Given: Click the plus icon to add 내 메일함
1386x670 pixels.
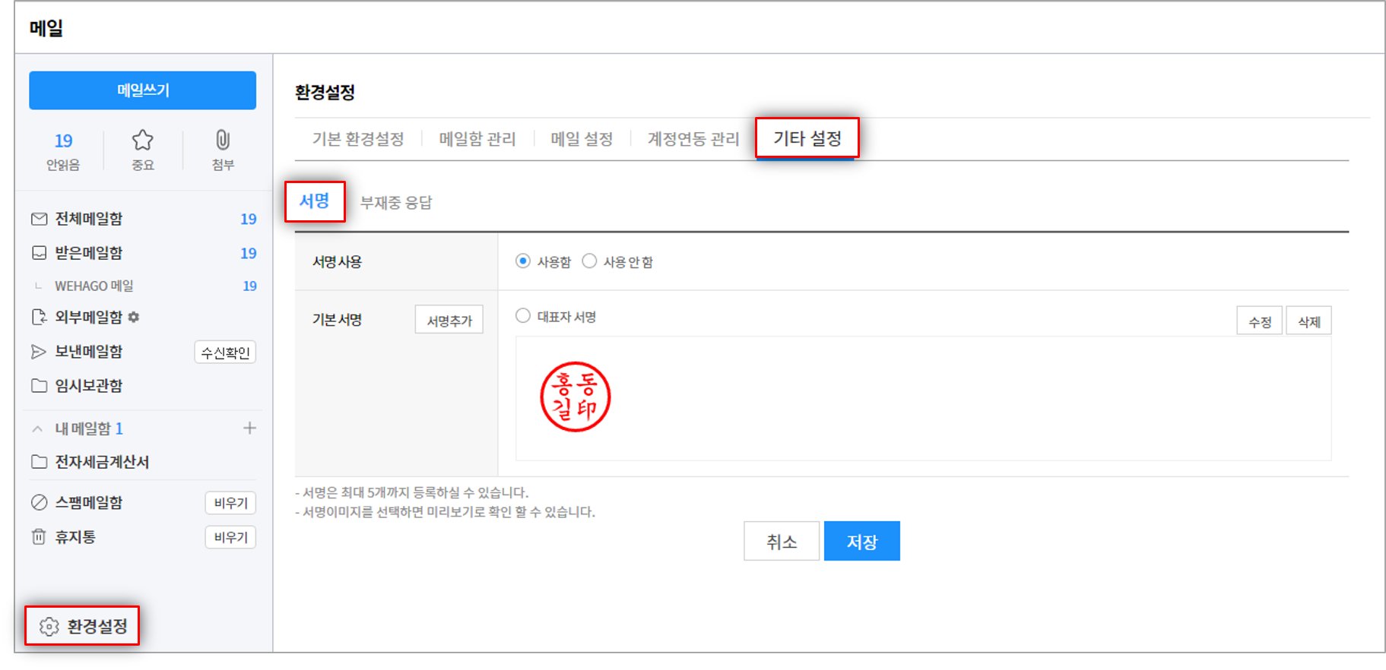Looking at the screenshot, I should 249,428.
